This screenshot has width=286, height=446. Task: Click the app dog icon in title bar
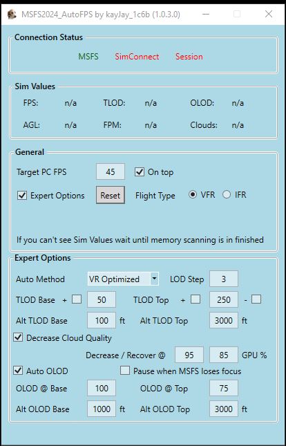[12, 14]
